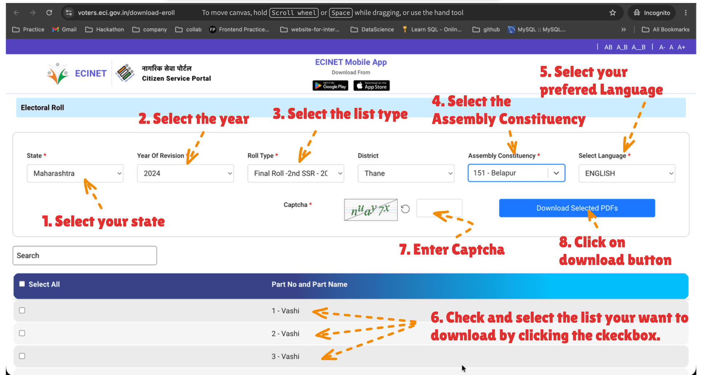Open the Year Of Revision dropdown
The width and height of the screenshot is (701, 375).
185,173
